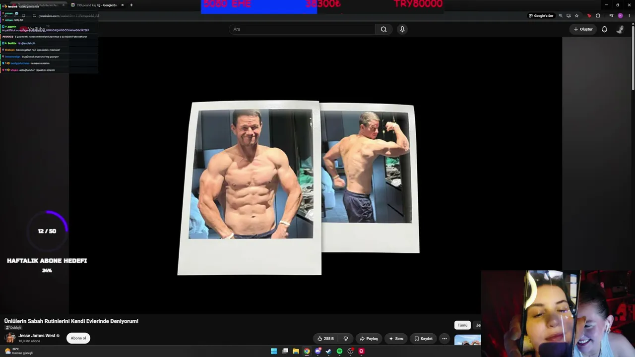Open Chrome extensions puzzle icon
The height and width of the screenshot is (357, 635).
pos(598,16)
